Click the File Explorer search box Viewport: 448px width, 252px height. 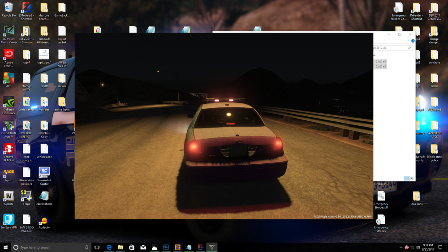tap(392, 48)
